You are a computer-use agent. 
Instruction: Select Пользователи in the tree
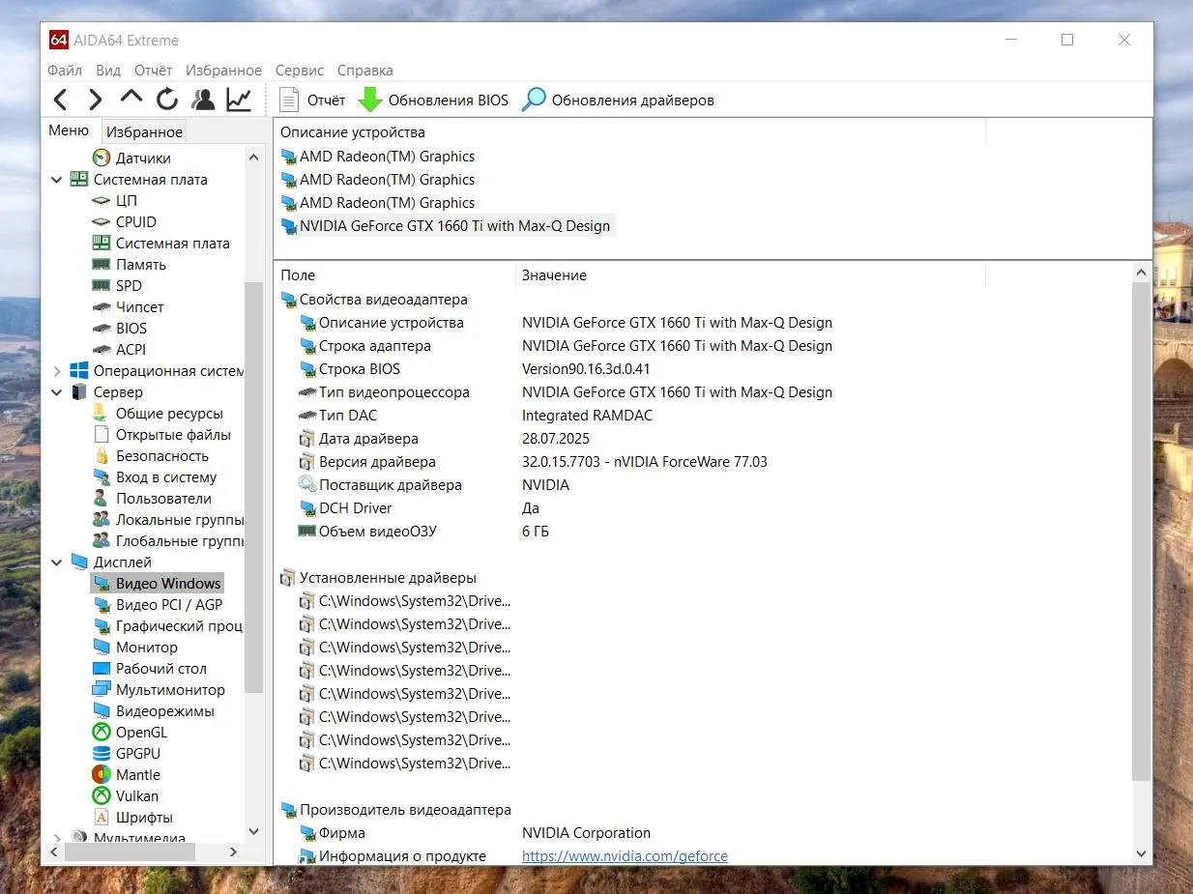click(152, 498)
